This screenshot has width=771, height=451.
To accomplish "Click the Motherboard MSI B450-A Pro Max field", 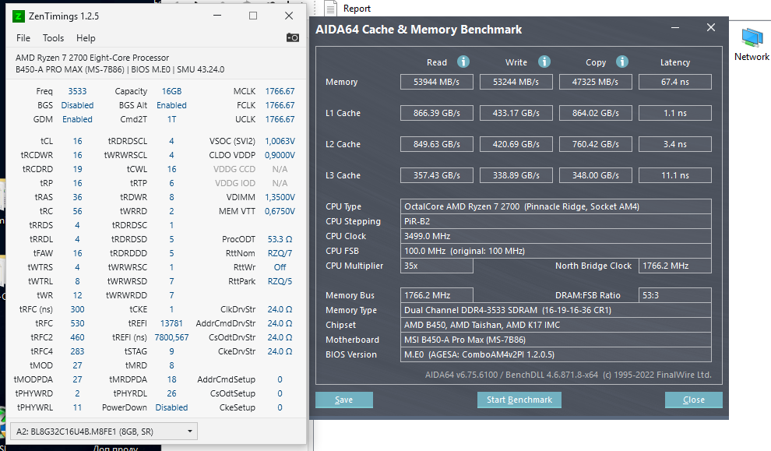I will click(x=555, y=340).
